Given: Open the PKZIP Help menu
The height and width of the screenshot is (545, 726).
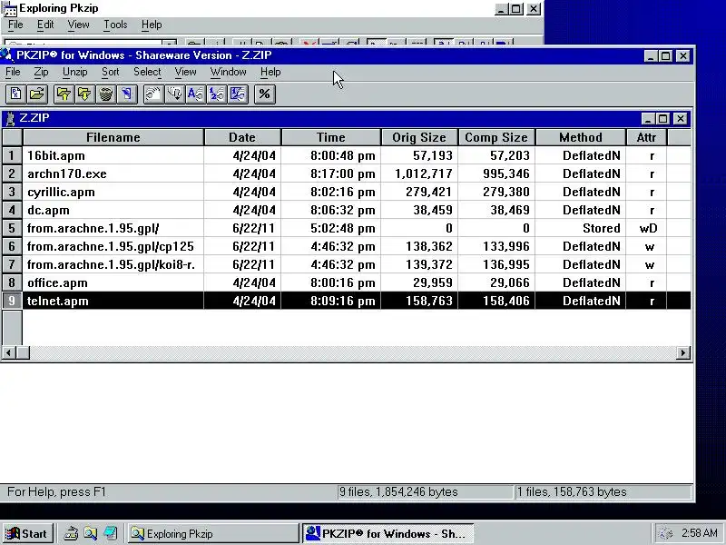Looking at the screenshot, I should [270, 73].
